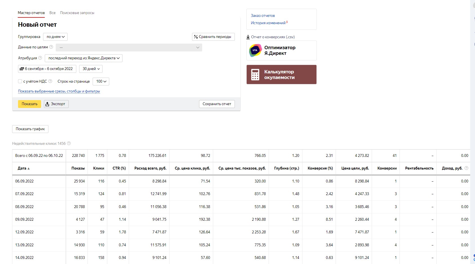
Task: Click the export icon next to Экспорт
Action: click(x=47, y=104)
